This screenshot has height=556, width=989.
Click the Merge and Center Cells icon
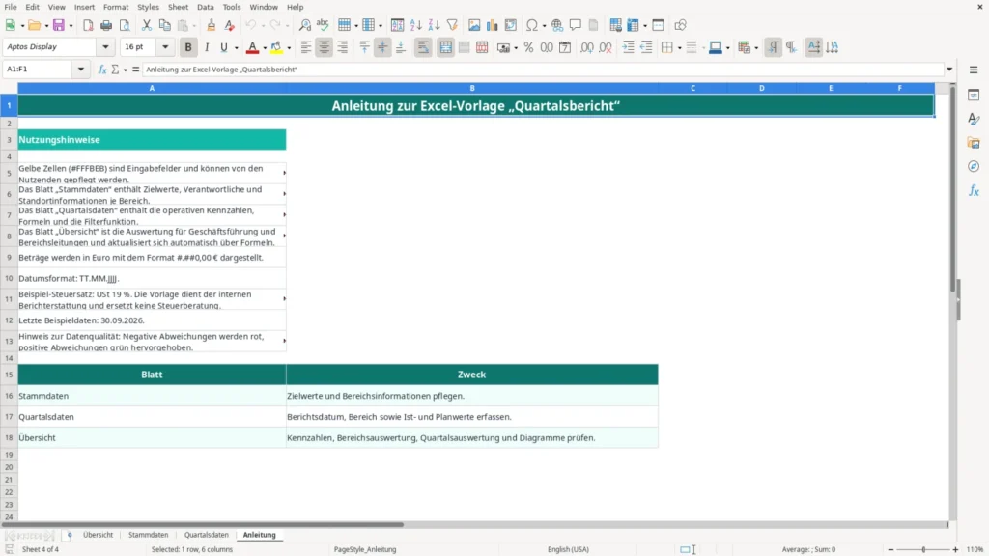[x=445, y=47]
